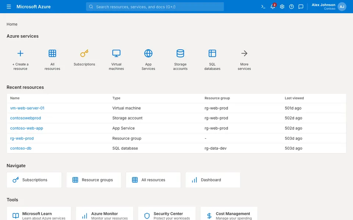Click the Name column header

pyautogui.click(x=15, y=98)
